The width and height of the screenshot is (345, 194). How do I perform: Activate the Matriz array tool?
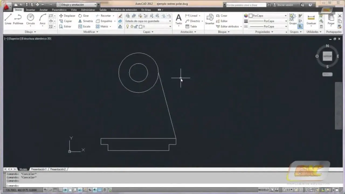coord(102,26)
